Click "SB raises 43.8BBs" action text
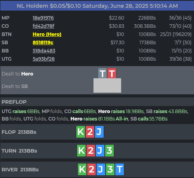The image size is (194, 178). tap(167, 111)
